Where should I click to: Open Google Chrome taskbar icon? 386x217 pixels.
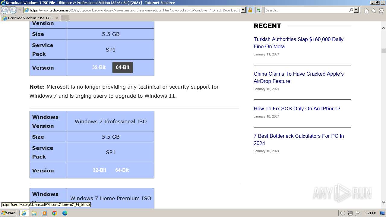coord(55,213)
